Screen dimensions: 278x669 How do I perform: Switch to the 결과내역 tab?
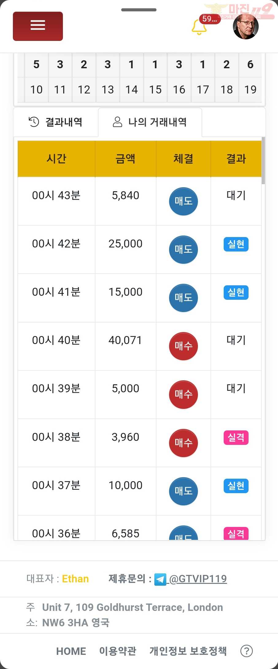point(56,122)
